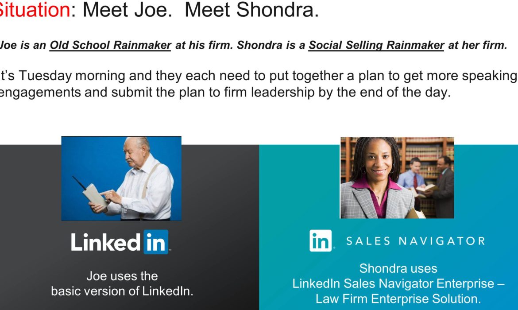Click the Sales Navigator 'in' logo
518x310 pixels.
tap(321, 240)
